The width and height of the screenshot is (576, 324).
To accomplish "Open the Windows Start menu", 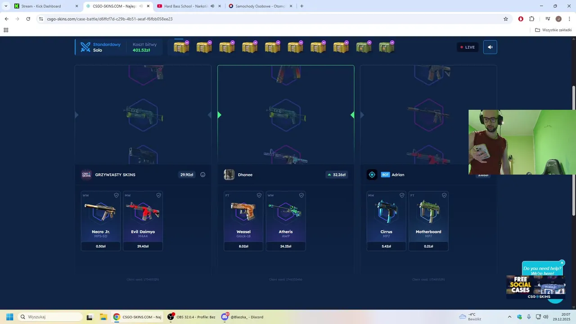I will pos(9,317).
